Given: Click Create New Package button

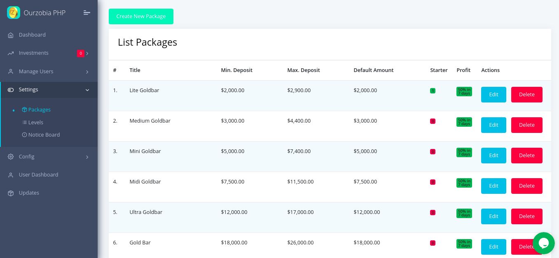Looking at the screenshot, I should [x=141, y=16].
